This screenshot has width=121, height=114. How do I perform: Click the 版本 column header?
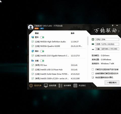[x=73, y=33]
